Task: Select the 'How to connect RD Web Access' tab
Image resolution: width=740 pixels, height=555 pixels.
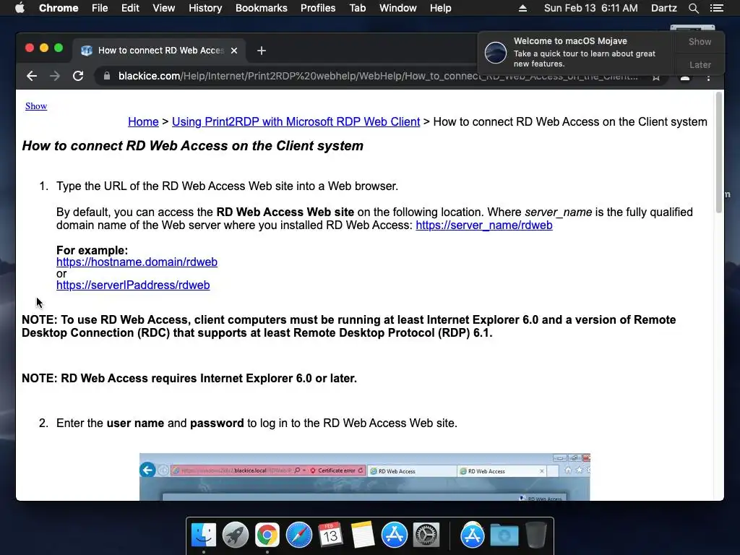Action: click(x=160, y=51)
